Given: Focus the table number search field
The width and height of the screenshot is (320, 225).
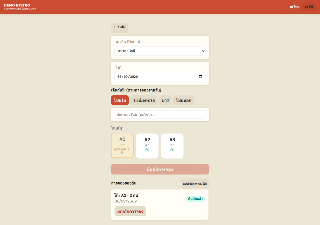Looking at the screenshot, I should coord(160,114).
